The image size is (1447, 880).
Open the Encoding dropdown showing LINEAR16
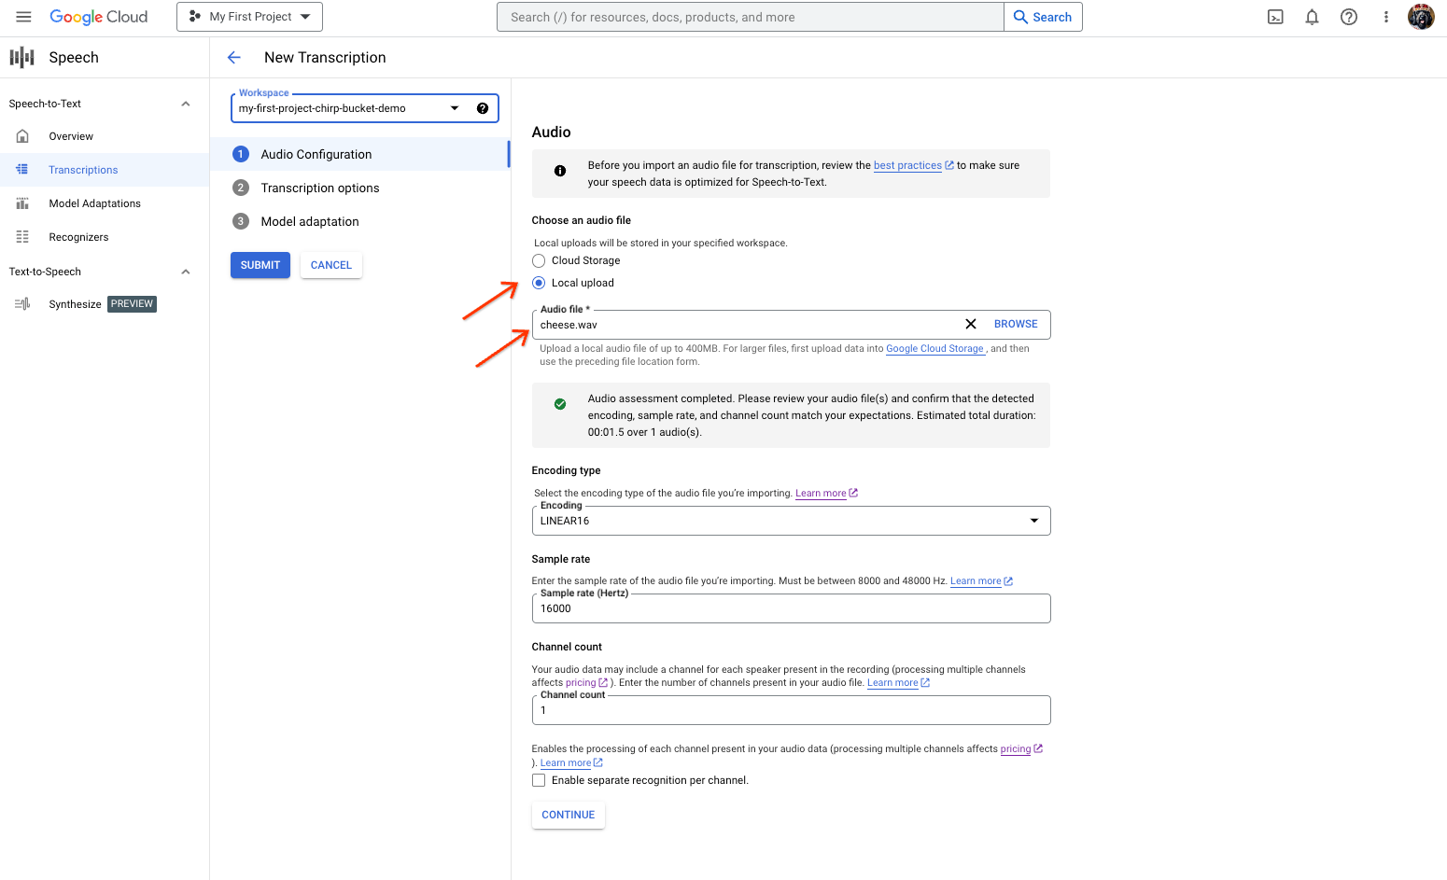pyautogui.click(x=1033, y=520)
